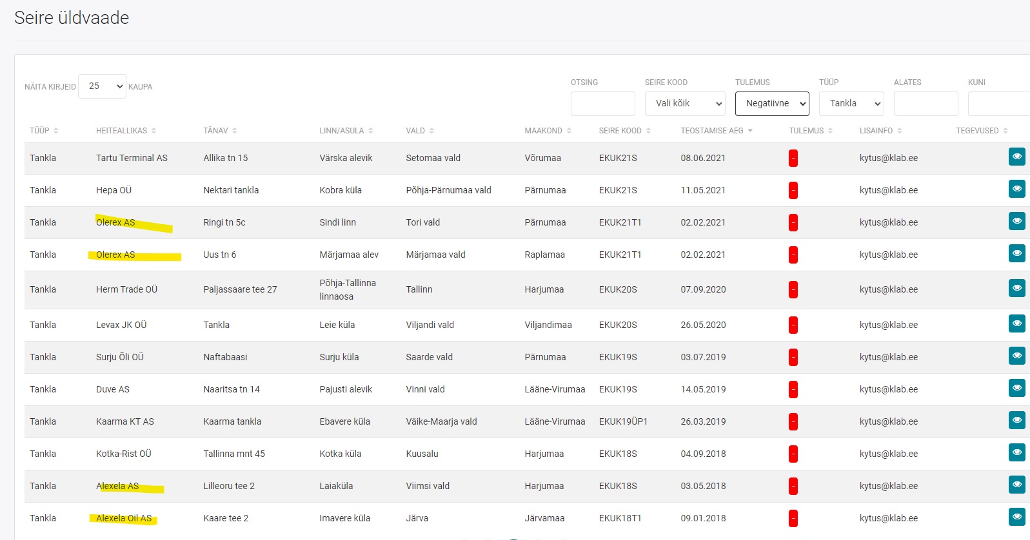Click the red result marker in Hepa OÜ row
This screenshot has height=540, width=1030.
[793, 190]
